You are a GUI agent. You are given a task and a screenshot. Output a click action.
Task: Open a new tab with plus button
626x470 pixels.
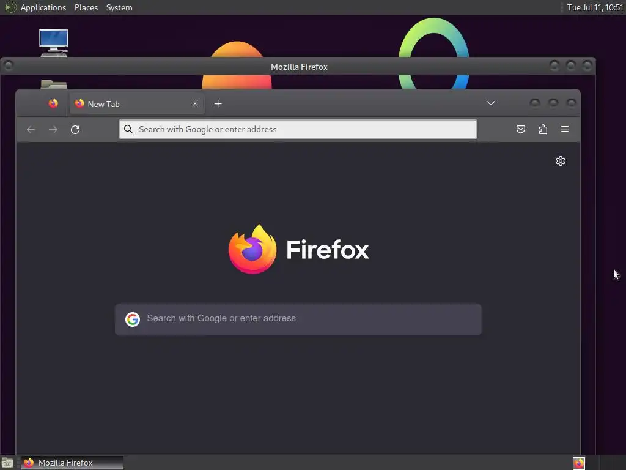(218, 104)
